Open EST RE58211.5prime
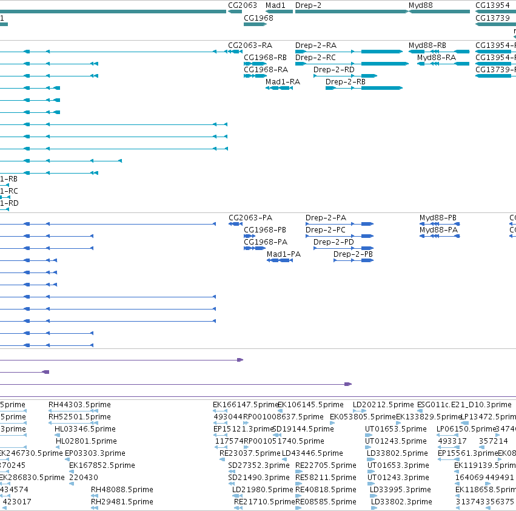The image size is (516, 511). click(326, 478)
